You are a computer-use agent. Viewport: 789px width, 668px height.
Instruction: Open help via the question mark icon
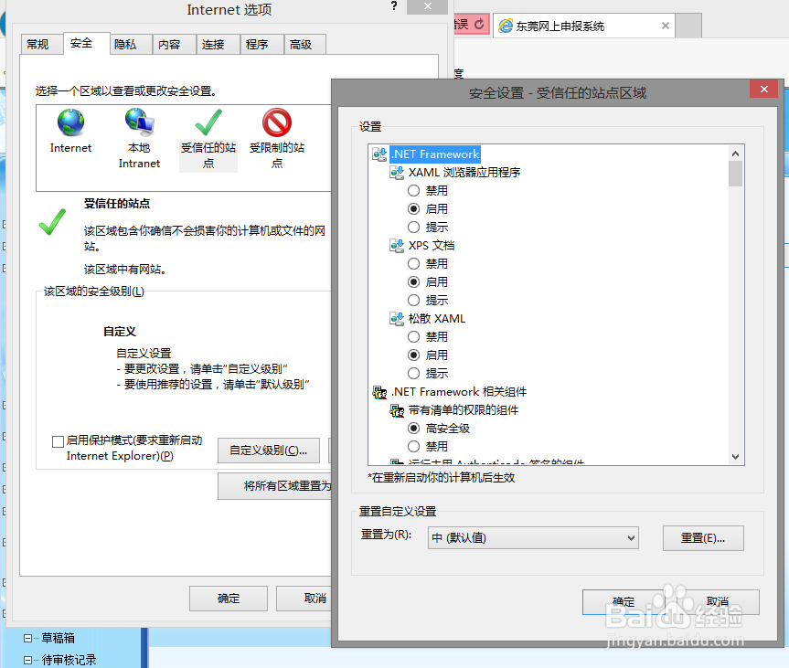393,7
